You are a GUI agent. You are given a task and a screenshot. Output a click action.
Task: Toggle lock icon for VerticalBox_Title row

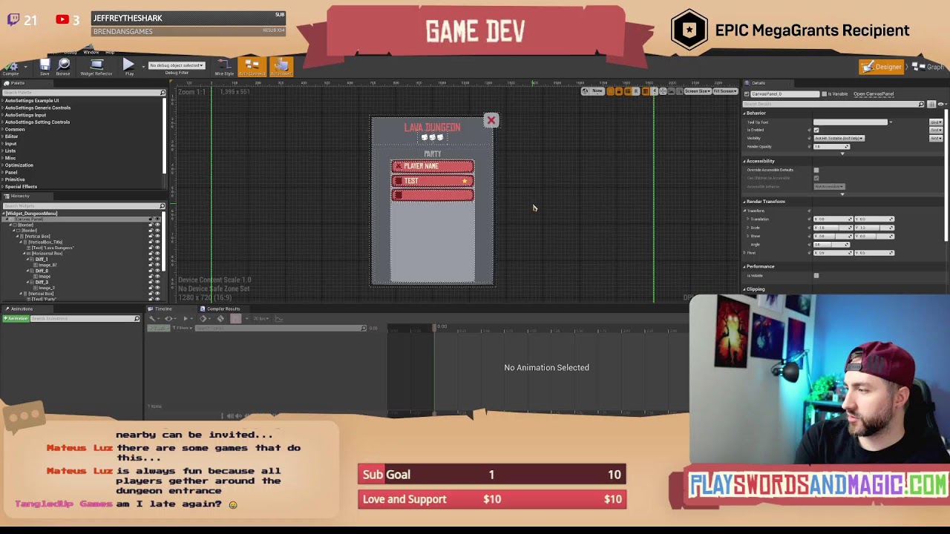(x=151, y=242)
